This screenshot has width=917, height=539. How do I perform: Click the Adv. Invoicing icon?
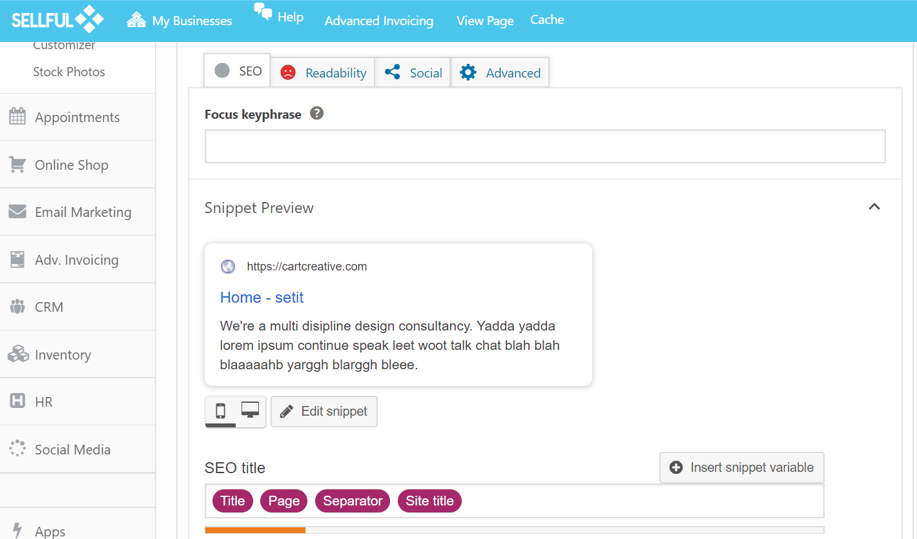click(x=17, y=259)
